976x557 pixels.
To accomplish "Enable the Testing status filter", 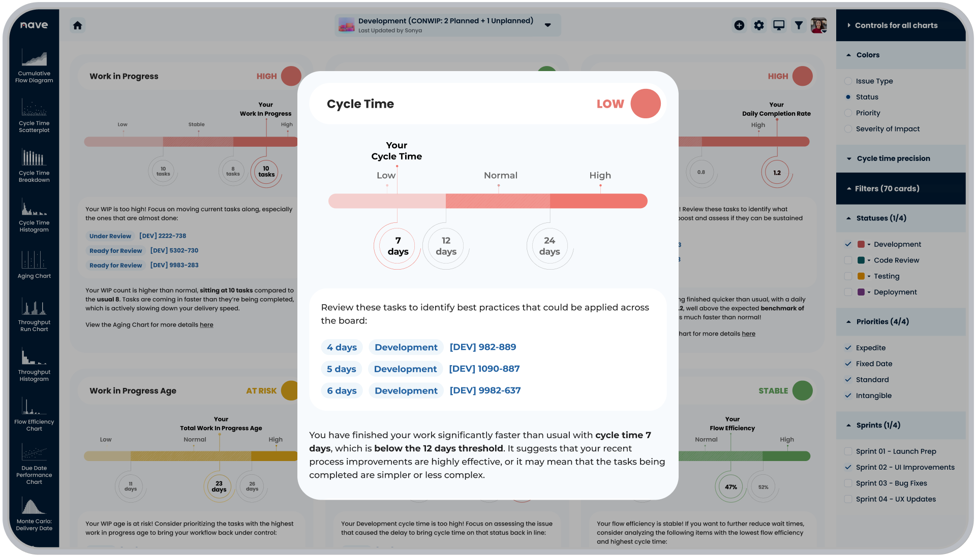I will 848,276.
